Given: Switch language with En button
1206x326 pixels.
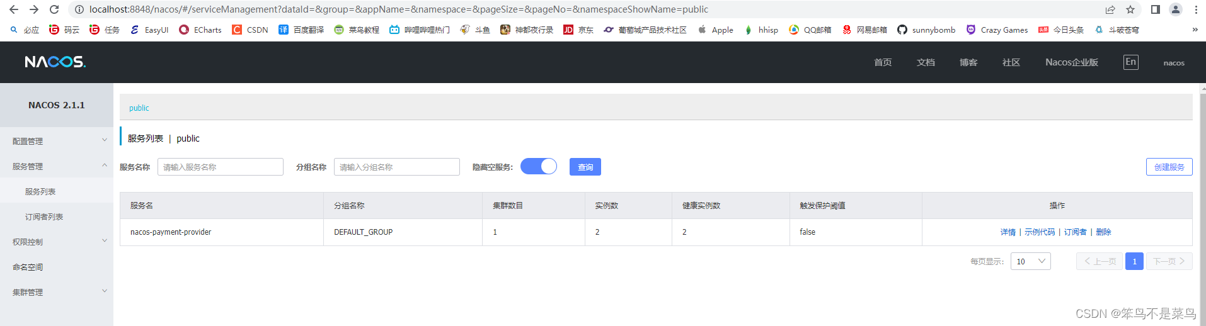Looking at the screenshot, I should coord(1131,62).
